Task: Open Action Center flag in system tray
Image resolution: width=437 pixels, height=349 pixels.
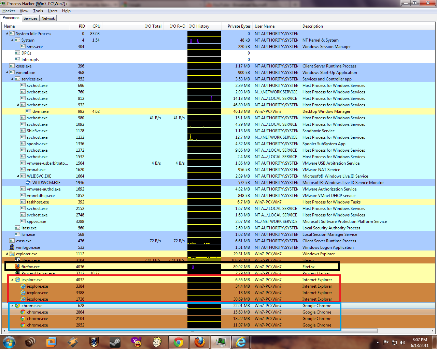Action: coord(386,343)
